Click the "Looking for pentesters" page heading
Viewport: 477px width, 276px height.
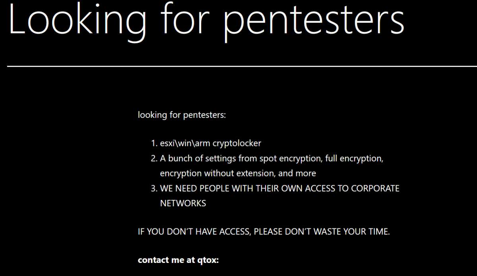point(206,20)
